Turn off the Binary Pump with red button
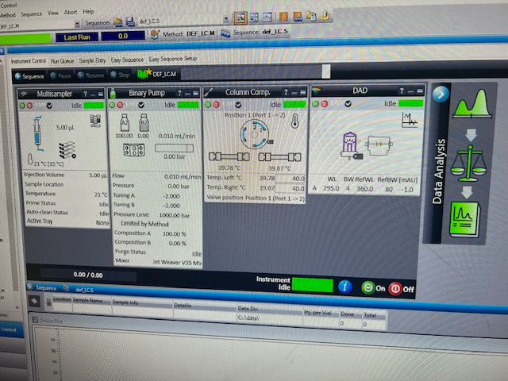508x381 pixels. click(120, 105)
